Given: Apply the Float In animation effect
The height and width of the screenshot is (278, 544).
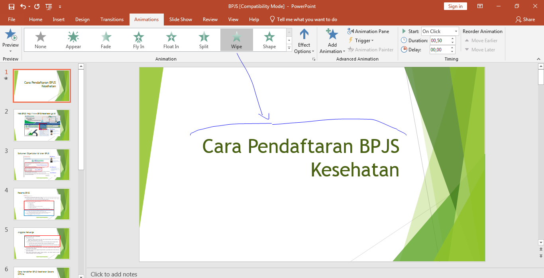Looking at the screenshot, I should click(x=171, y=40).
